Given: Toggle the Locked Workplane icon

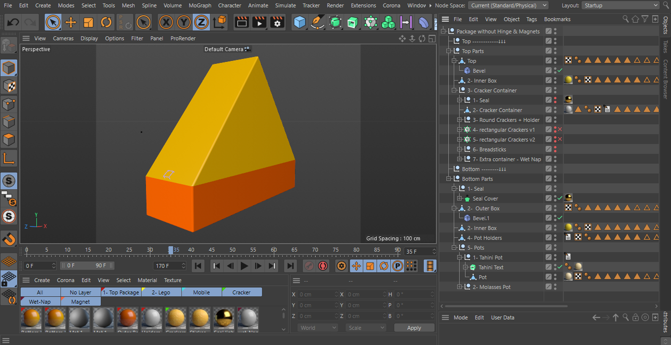Looking at the screenshot, I should click(9, 279).
